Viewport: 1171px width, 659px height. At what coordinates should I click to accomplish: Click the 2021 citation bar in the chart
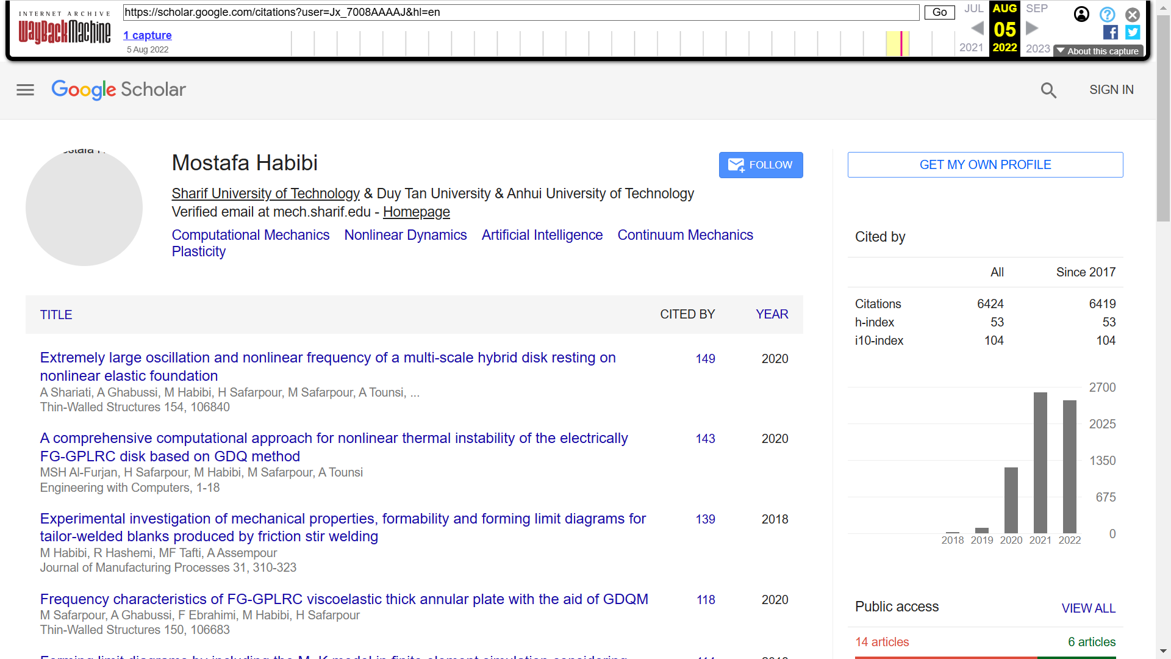(x=1040, y=463)
